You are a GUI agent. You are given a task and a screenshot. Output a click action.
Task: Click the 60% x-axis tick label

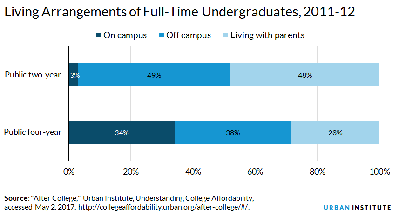click(255, 172)
